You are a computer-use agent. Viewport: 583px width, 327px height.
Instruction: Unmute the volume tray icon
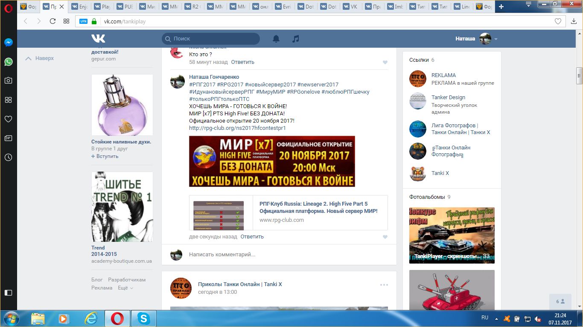coord(539,318)
